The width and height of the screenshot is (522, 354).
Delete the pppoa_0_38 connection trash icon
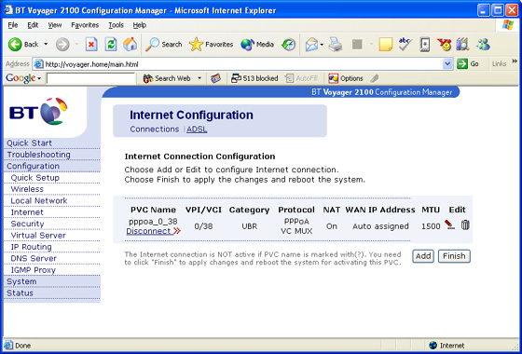[x=465, y=225]
